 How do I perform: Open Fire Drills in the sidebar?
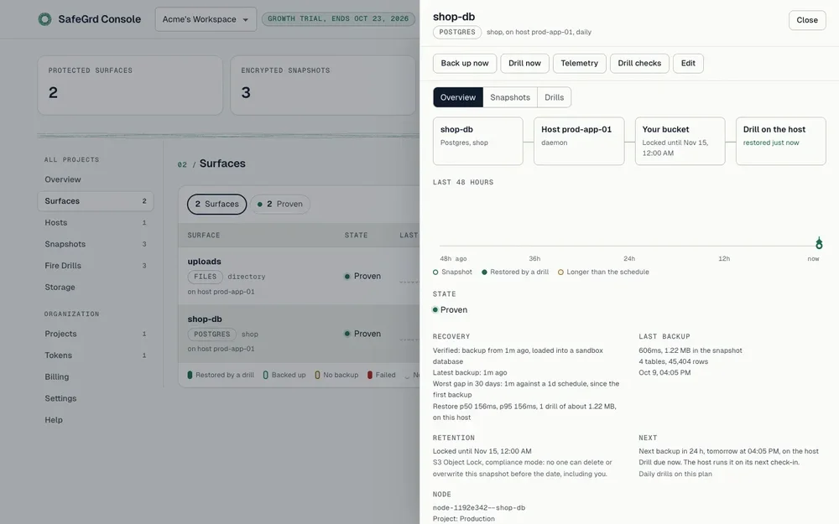click(x=96, y=266)
